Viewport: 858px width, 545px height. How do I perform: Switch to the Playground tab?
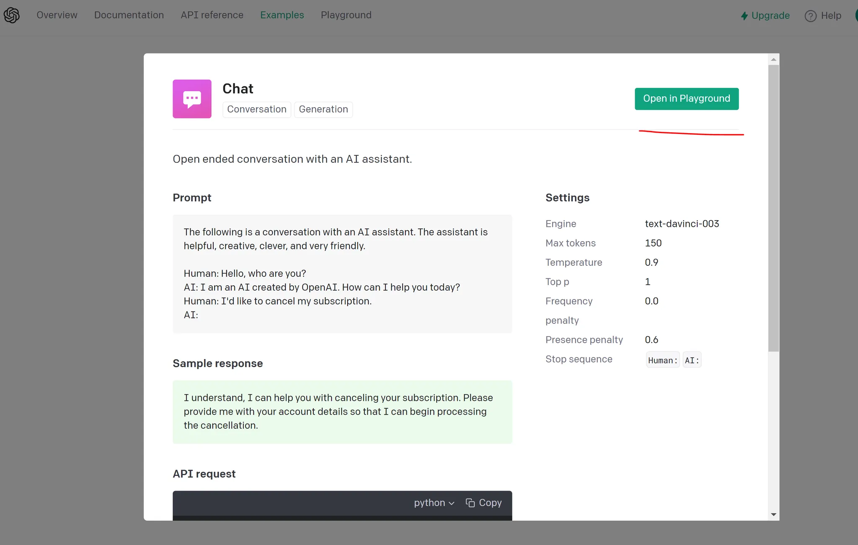tap(346, 15)
